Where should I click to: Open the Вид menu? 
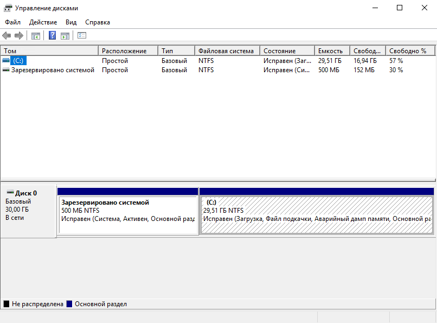pos(71,22)
